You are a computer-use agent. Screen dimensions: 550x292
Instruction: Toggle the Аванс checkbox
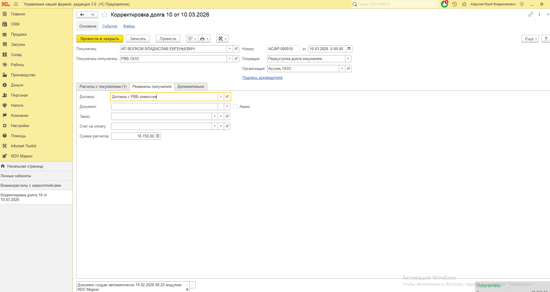tap(235, 106)
